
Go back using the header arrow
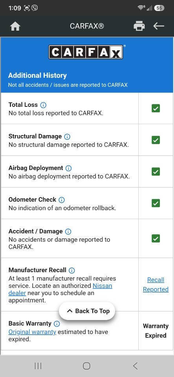click(159, 26)
